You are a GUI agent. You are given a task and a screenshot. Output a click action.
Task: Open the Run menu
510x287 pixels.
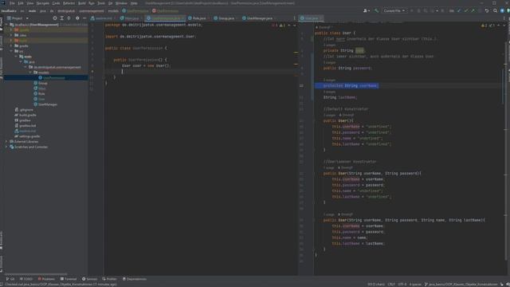92,3
